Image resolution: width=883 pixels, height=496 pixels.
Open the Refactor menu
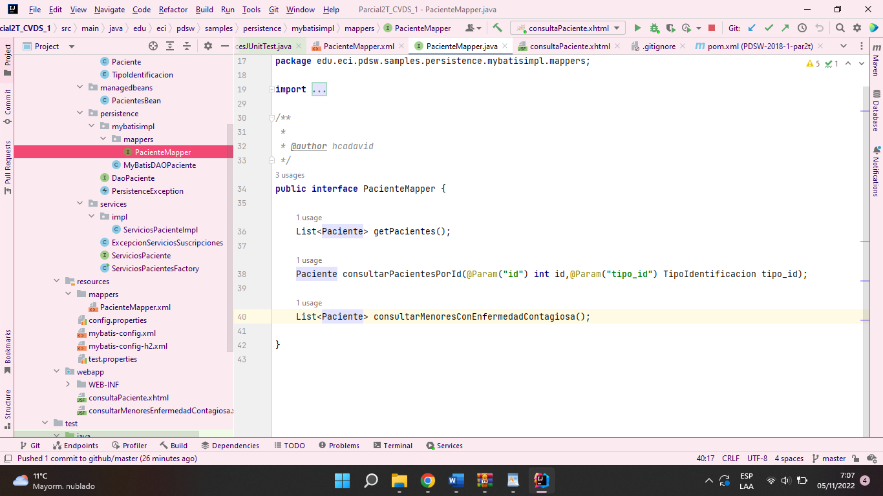tap(173, 10)
